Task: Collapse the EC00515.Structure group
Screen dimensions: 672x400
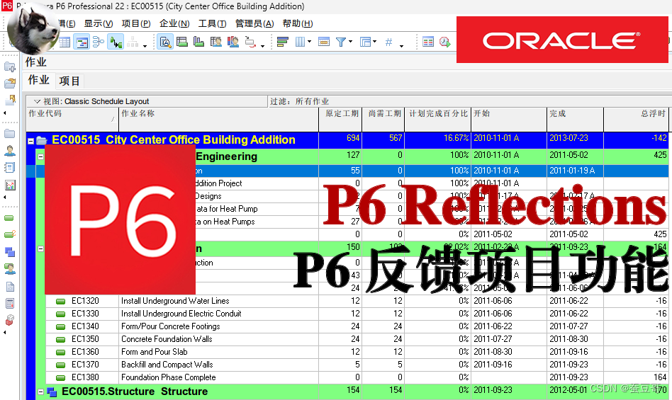Action: 40,392
